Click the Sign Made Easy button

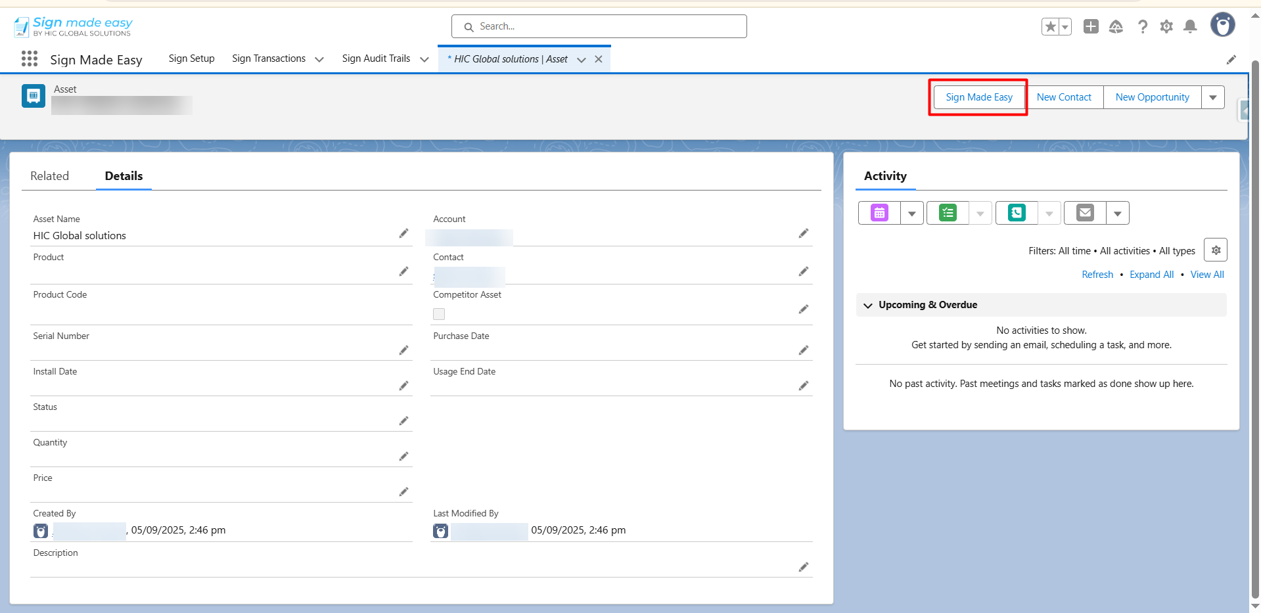(x=978, y=97)
